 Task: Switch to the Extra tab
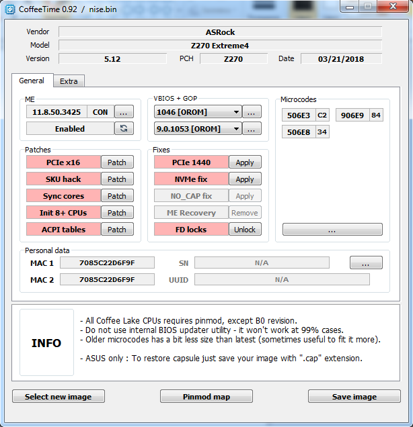[x=69, y=81]
